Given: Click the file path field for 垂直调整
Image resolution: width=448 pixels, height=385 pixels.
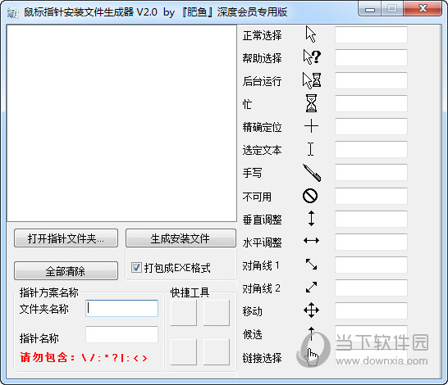Looking at the screenshot, I should tap(371, 219).
